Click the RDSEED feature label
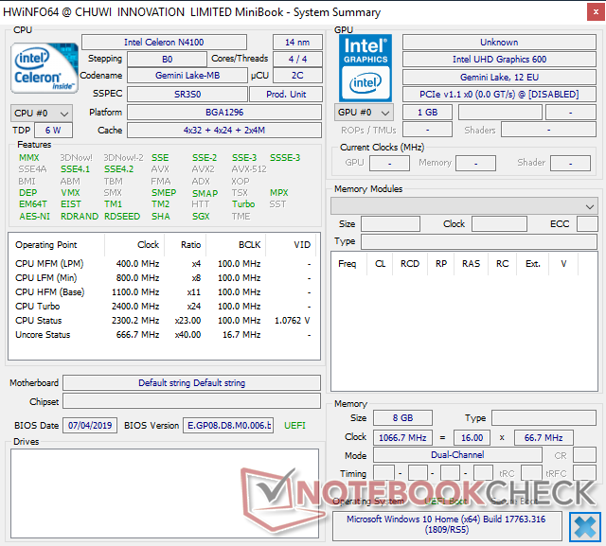The width and height of the screenshot is (606, 546). 122,217
